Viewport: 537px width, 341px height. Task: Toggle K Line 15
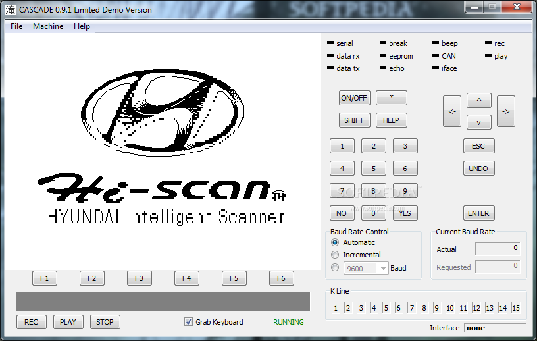(516, 308)
